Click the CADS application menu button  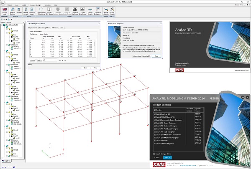tap(3, 3)
